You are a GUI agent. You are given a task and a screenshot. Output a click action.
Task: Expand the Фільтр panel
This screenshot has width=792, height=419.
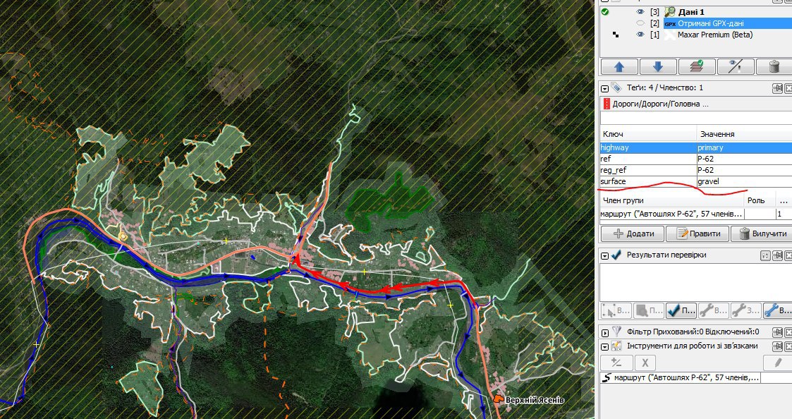[x=604, y=332]
